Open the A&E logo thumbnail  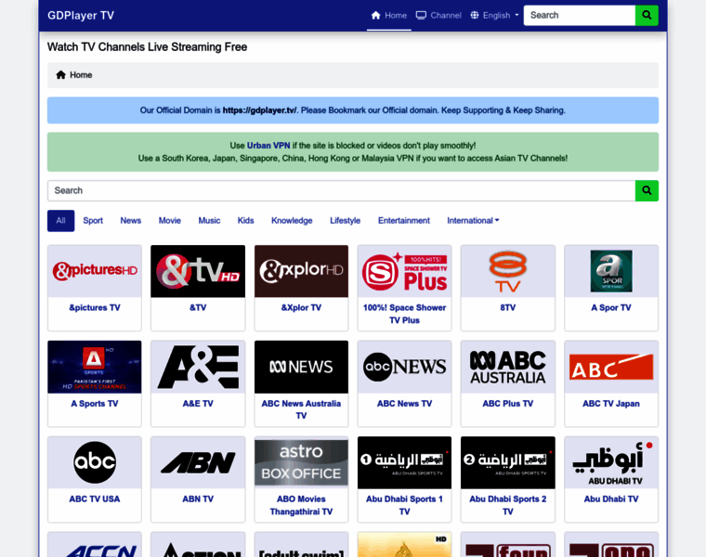[198, 367]
